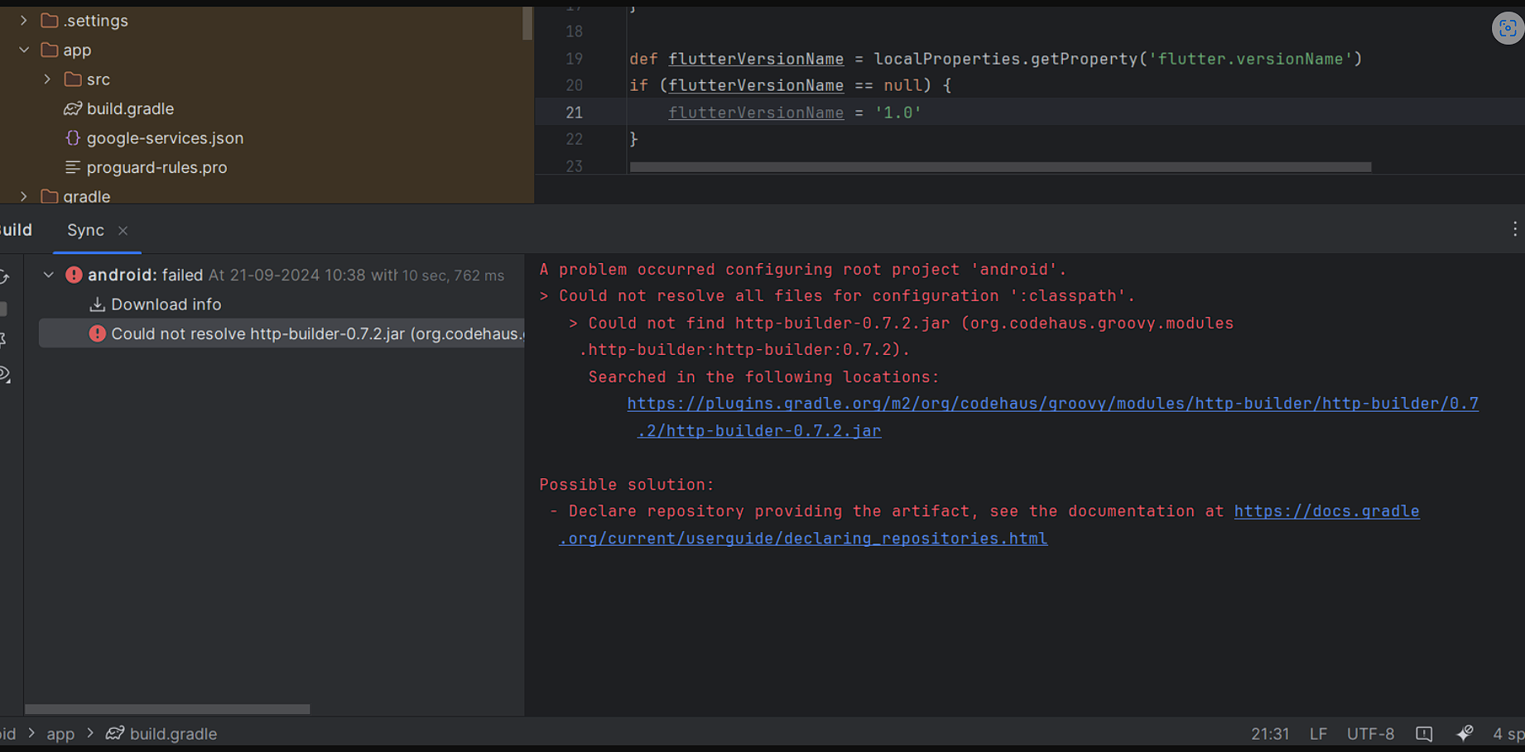This screenshot has width=1525, height=752.
Task: Open proguard-rules.pro file
Action: tap(156, 167)
